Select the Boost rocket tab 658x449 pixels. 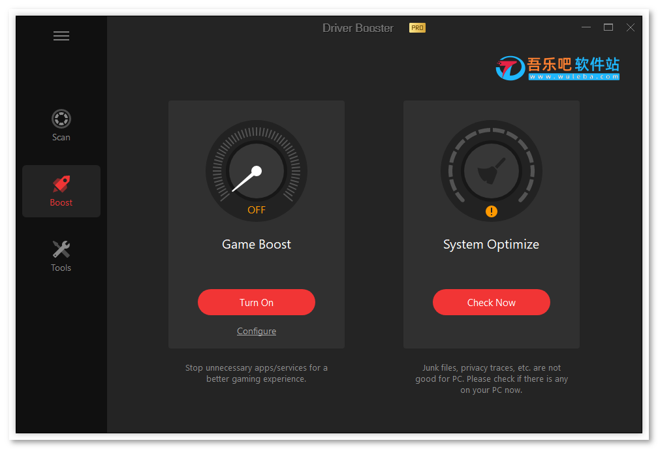pos(61,191)
